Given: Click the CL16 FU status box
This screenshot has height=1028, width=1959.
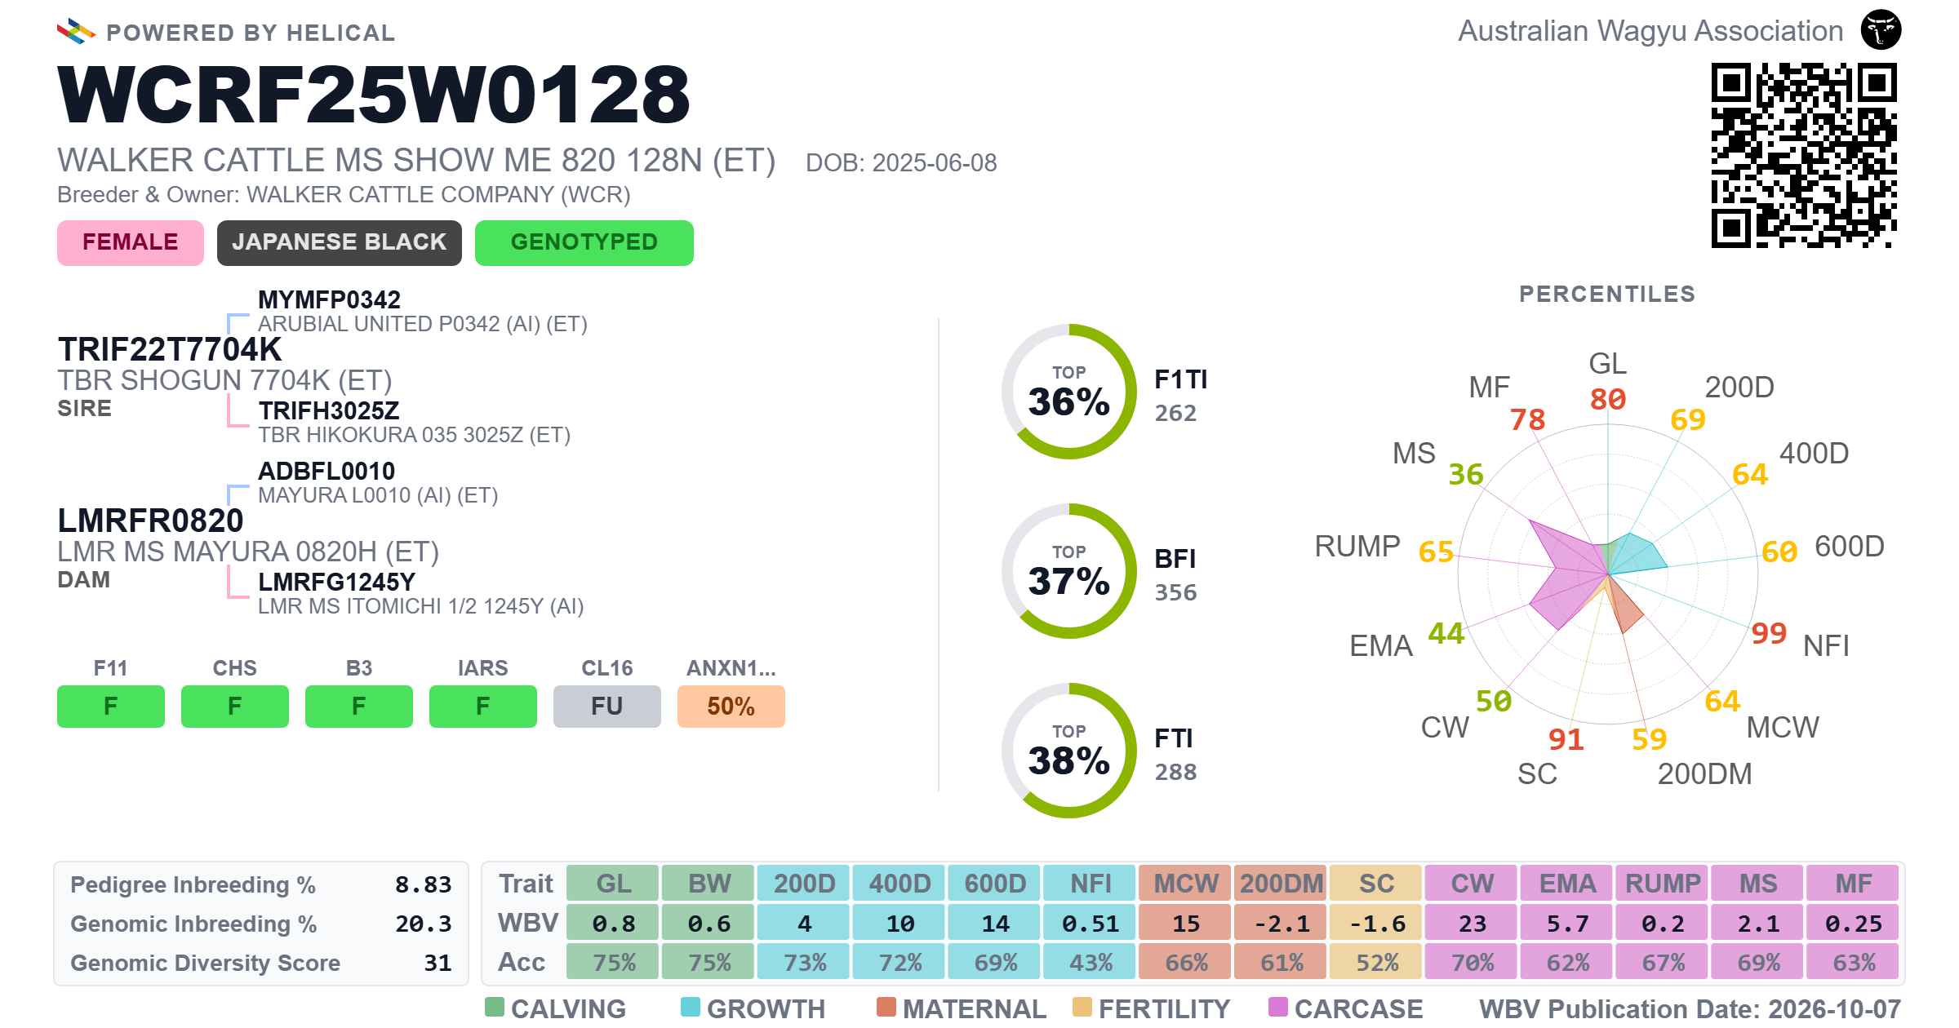Looking at the screenshot, I should 607,706.
